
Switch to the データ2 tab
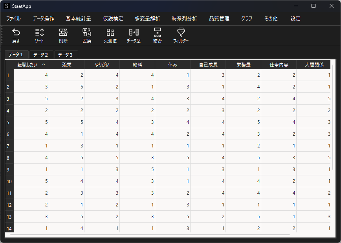point(40,55)
